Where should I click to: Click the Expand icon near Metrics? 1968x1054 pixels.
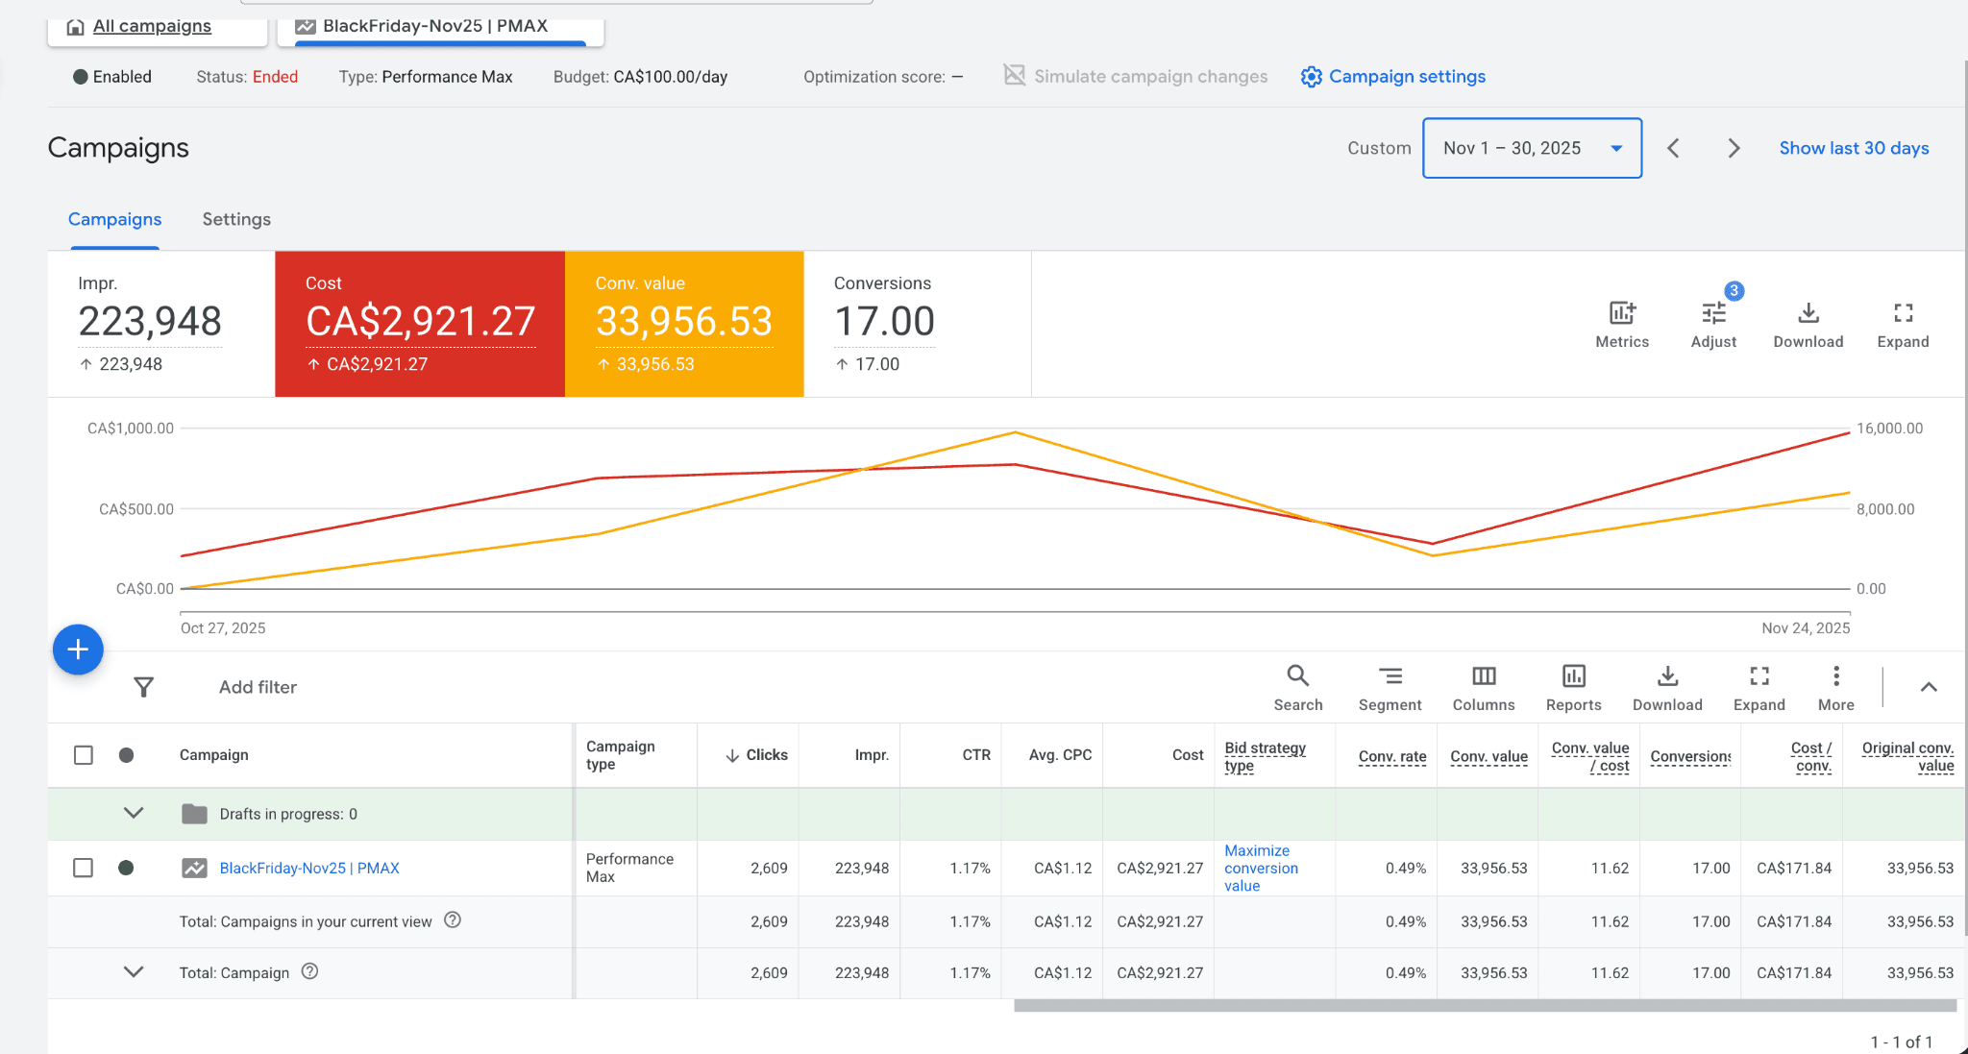1903,313
